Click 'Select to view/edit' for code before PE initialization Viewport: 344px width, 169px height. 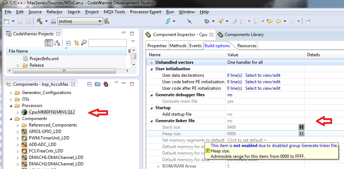(263, 82)
